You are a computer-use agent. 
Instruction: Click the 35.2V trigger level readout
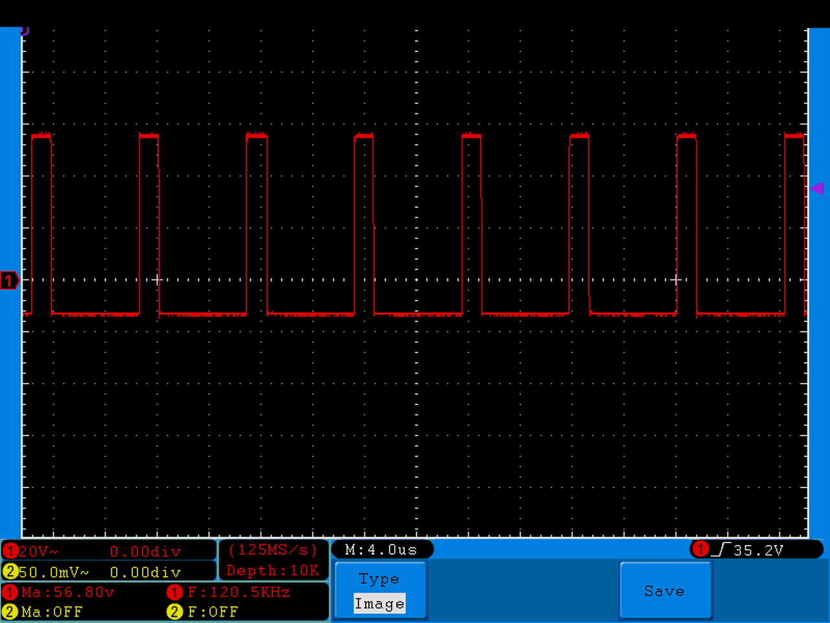[x=759, y=550]
